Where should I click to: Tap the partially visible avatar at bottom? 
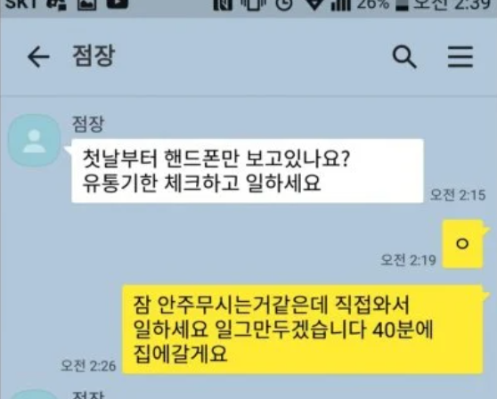34,395
